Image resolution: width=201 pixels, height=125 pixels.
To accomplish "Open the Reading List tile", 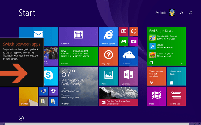I will pyautogui.click(x=176, y=96).
